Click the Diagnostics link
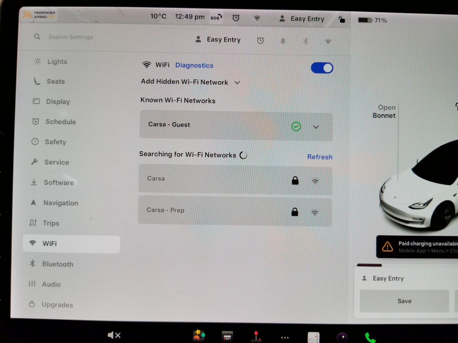458x343 pixels. [194, 65]
